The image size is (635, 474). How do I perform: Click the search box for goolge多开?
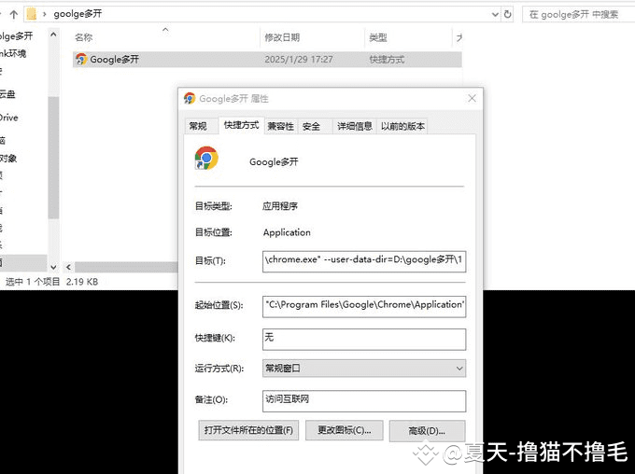tap(579, 15)
